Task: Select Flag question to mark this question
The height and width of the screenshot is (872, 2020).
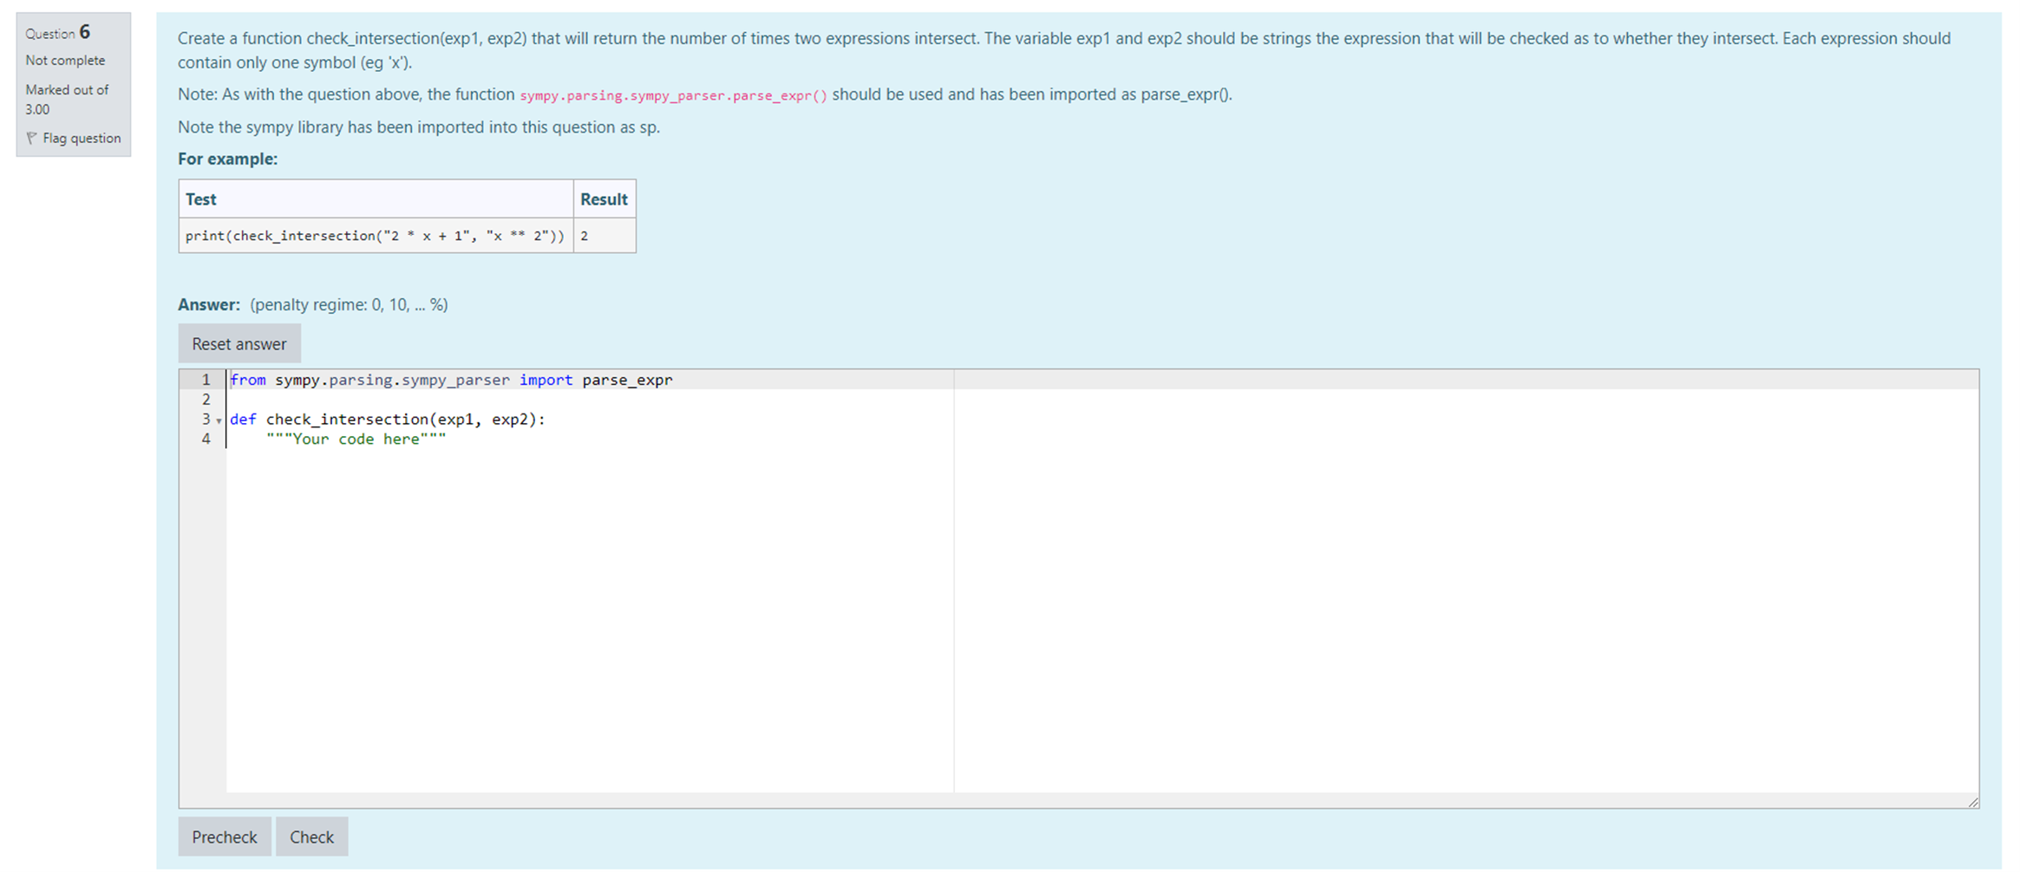Action: pos(82,138)
